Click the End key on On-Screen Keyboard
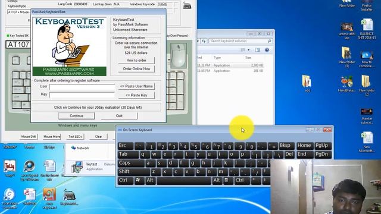381x214 pixels. [304, 155]
